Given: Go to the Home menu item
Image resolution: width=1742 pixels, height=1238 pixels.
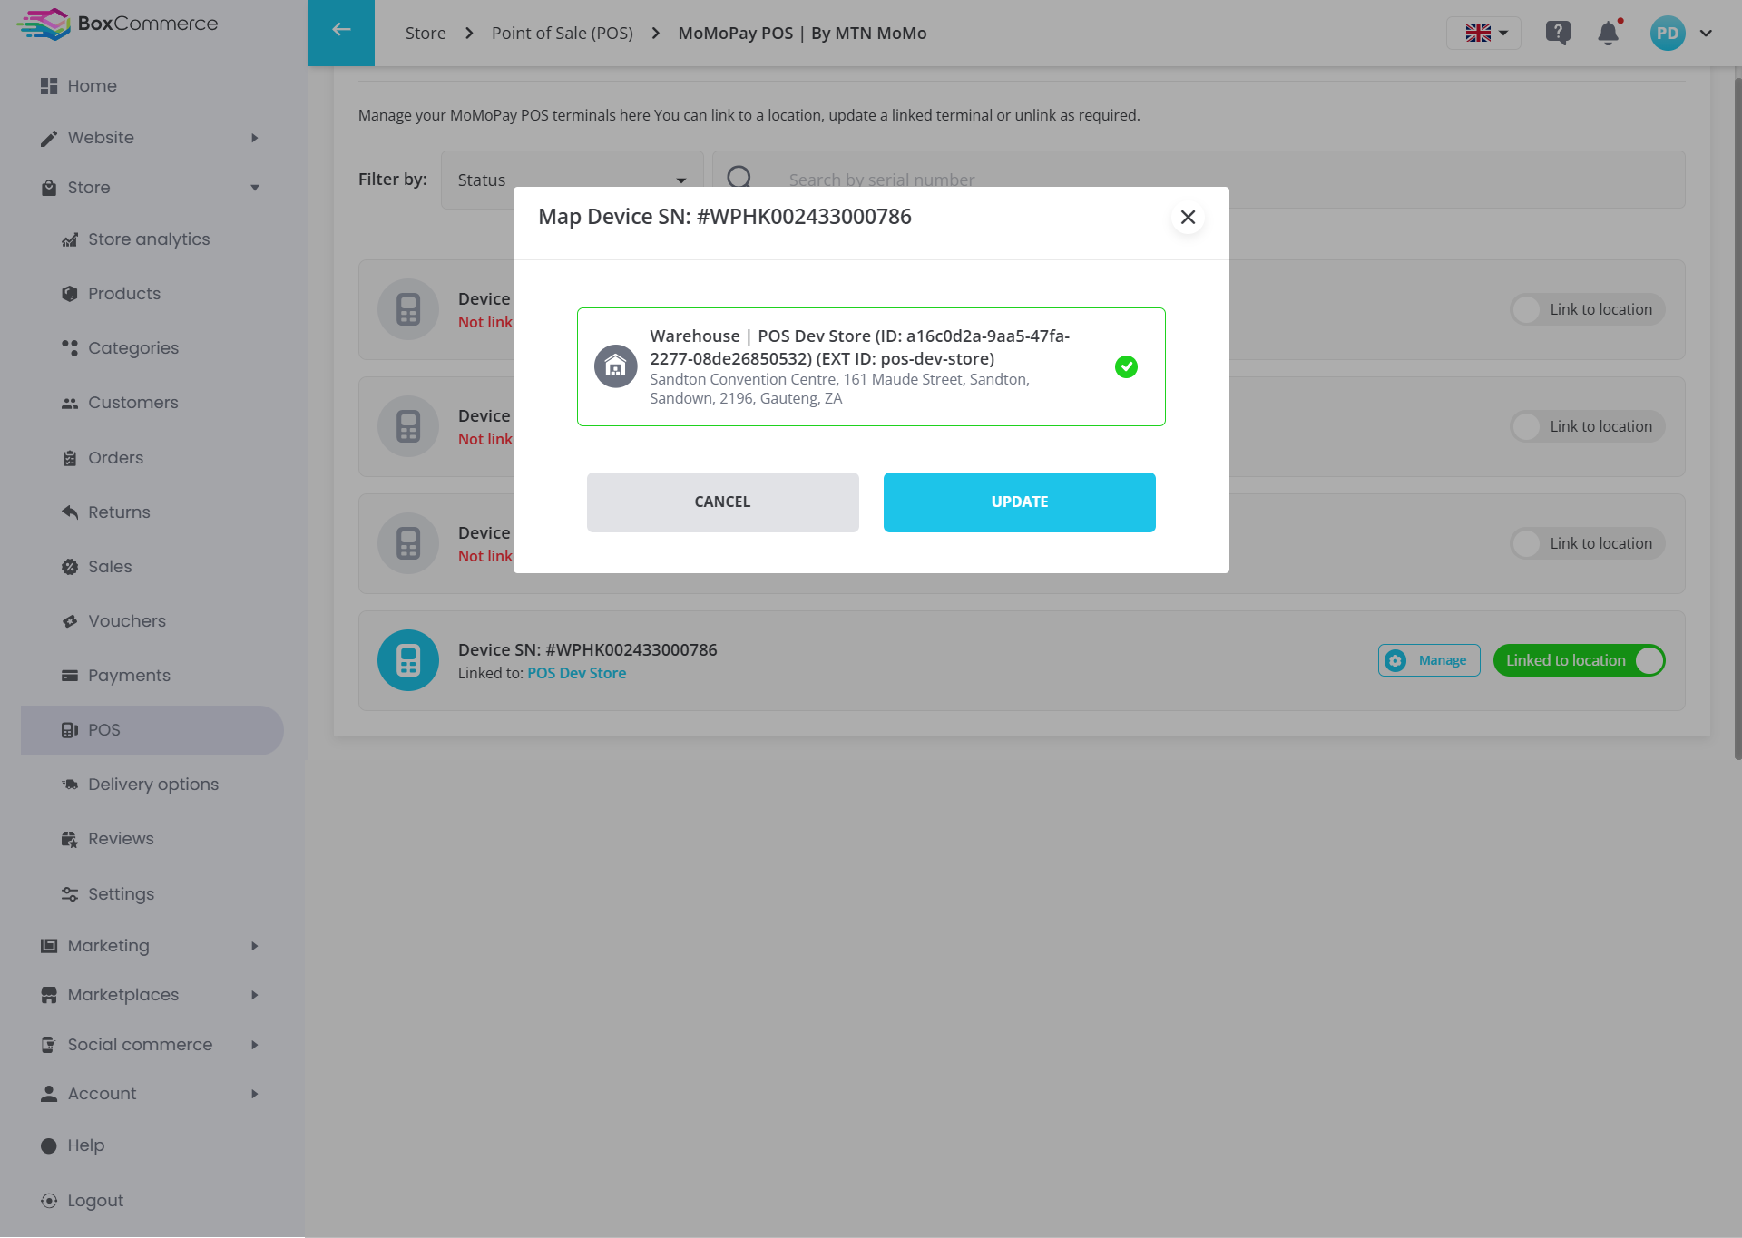Looking at the screenshot, I should [92, 86].
